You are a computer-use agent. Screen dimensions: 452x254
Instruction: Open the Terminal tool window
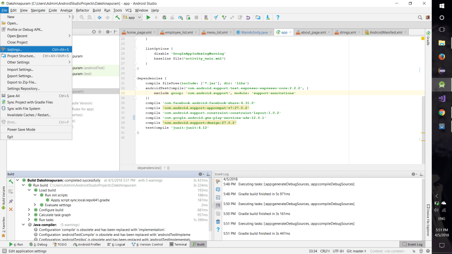[178, 244]
